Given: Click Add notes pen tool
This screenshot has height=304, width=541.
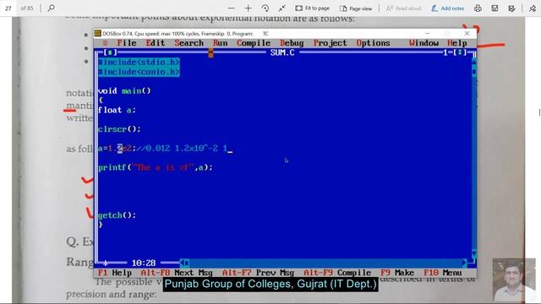Looking at the screenshot, I should [447, 8].
